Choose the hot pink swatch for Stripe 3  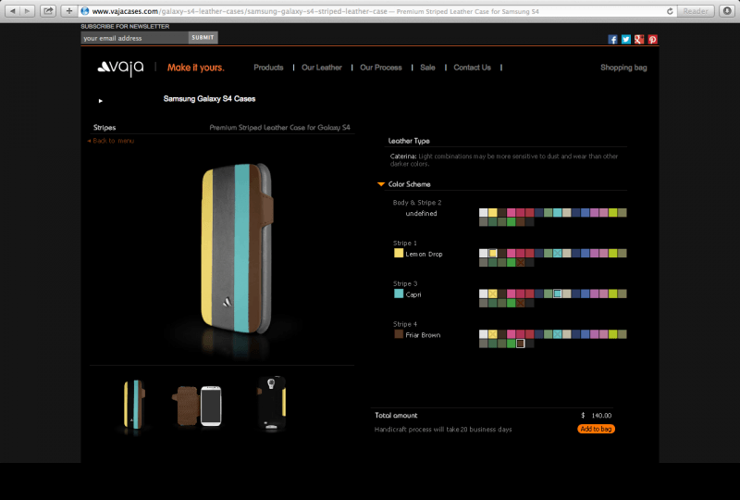[512, 294]
